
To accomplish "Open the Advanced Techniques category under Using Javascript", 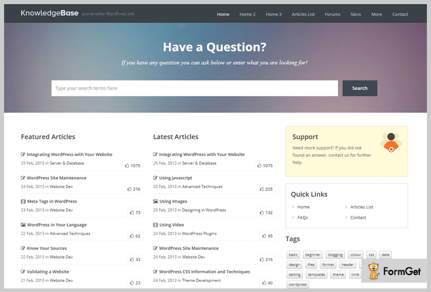I will point(202,187).
